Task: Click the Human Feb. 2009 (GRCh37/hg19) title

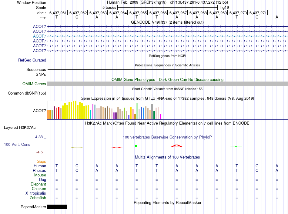Action: tap(137, 2)
